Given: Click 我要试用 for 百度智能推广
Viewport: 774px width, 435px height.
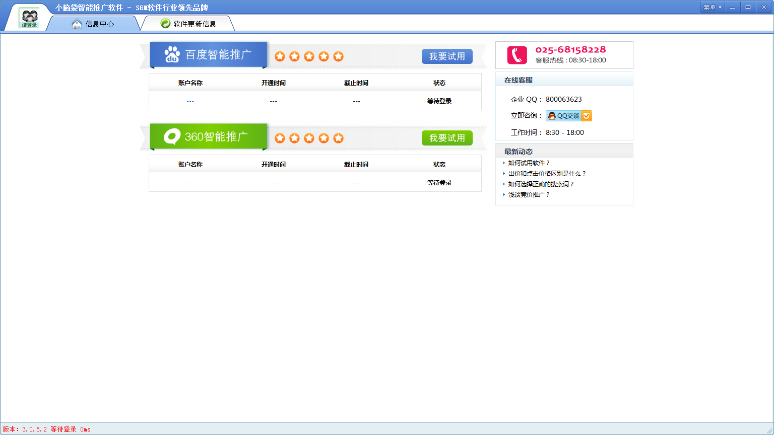Looking at the screenshot, I should point(447,56).
